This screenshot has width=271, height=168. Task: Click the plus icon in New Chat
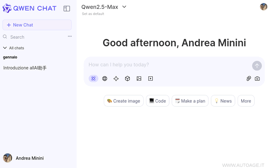click(x=9, y=25)
